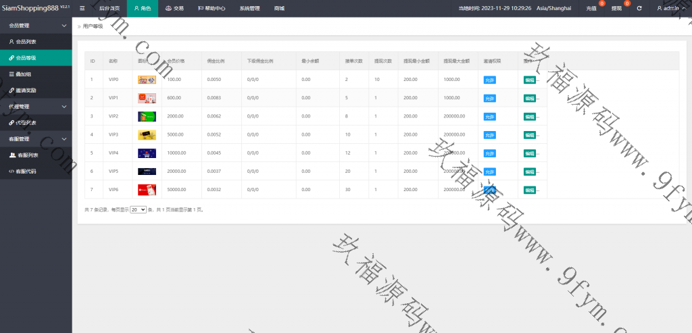
Task: Click the refresh icon in top bar
Action: 639,9
